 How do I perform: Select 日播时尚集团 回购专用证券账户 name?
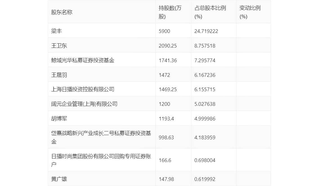click(x=101, y=160)
